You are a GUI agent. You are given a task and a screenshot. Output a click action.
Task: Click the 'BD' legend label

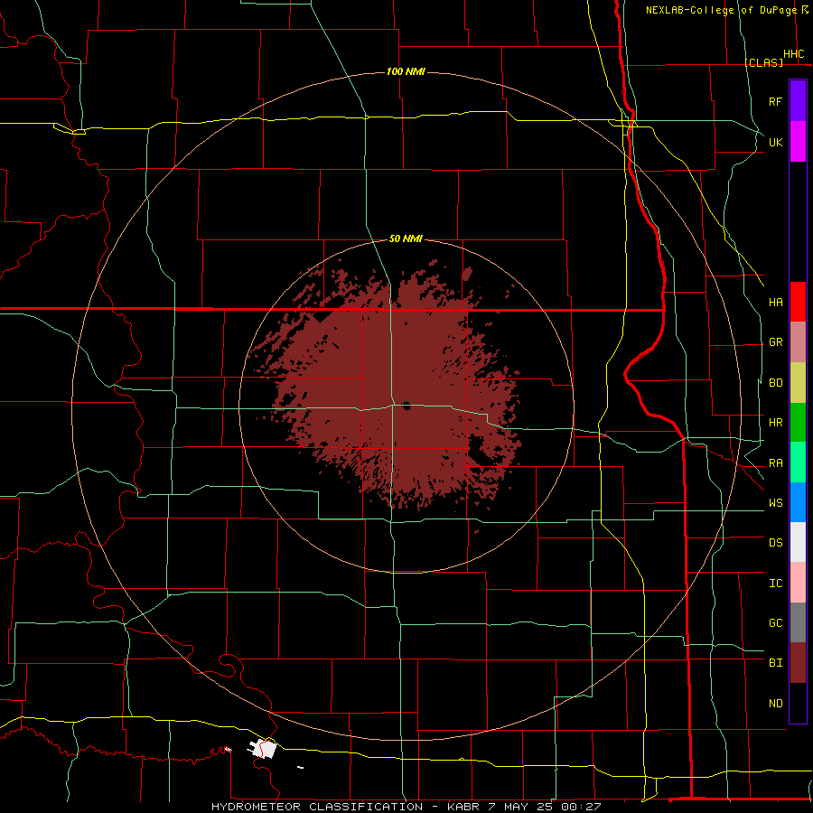tap(776, 383)
